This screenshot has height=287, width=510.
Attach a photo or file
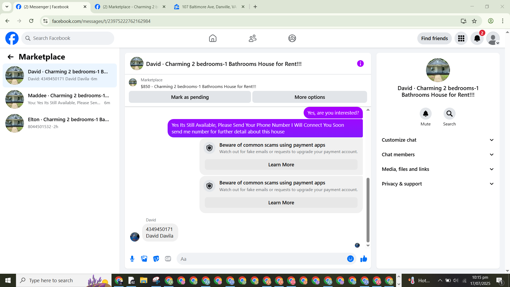[144, 259]
